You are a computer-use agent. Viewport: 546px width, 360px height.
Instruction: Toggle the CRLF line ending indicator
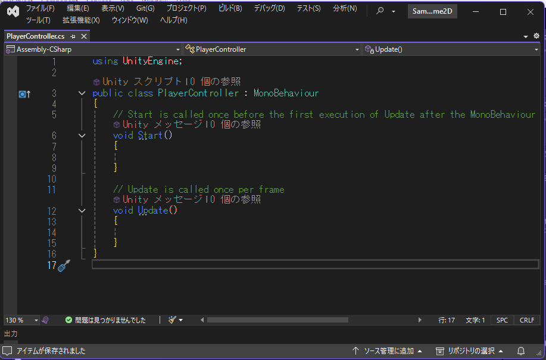pyautogui.click(x=527, y=320)
